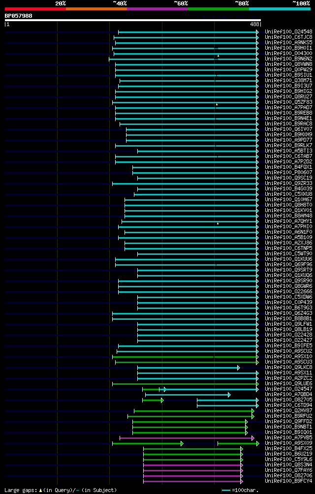Screen dimensions: 315x494
Task: Click the orange ~40% identity legend segment
Action: pos(96,9)
